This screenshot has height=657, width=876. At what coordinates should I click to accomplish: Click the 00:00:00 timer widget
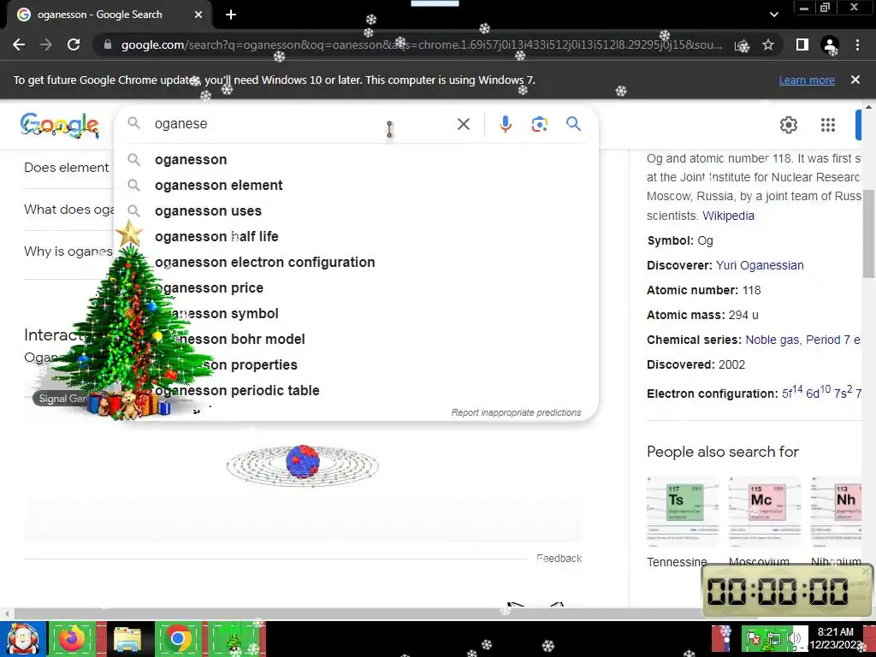(x=787, y=591)
